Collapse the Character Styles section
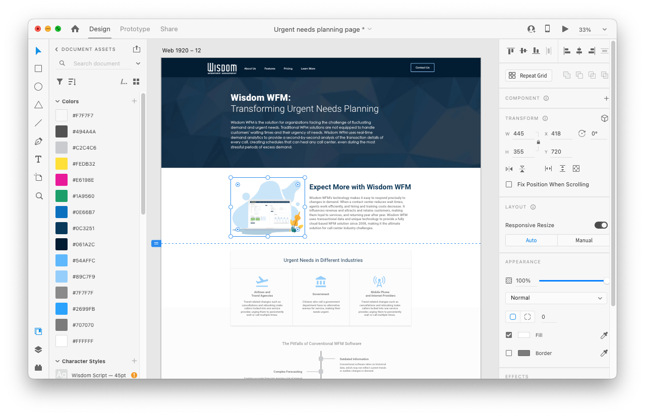Image resolution: width=645 pixels, height=416 pixels. click(57, 361)
